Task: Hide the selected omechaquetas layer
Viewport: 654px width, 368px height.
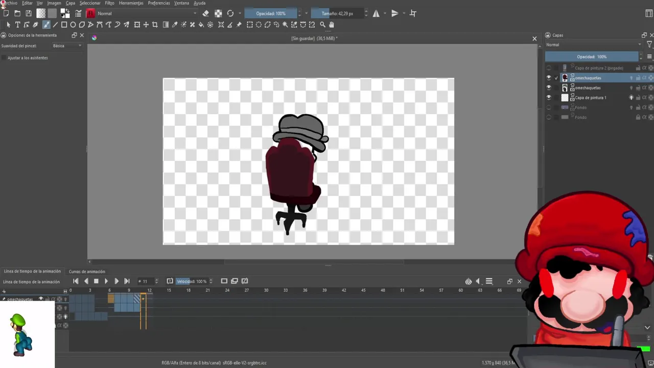Action: tap(549, 78)
